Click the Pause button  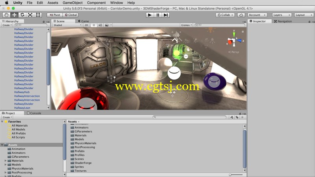coord(158,15)
